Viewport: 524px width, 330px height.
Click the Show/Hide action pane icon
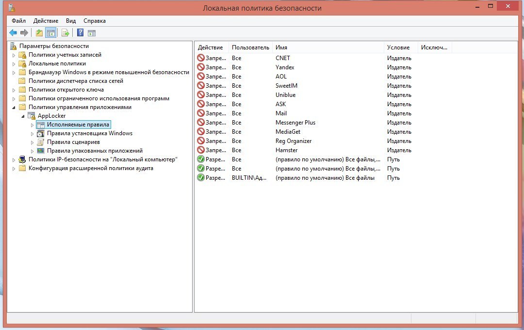92,33
